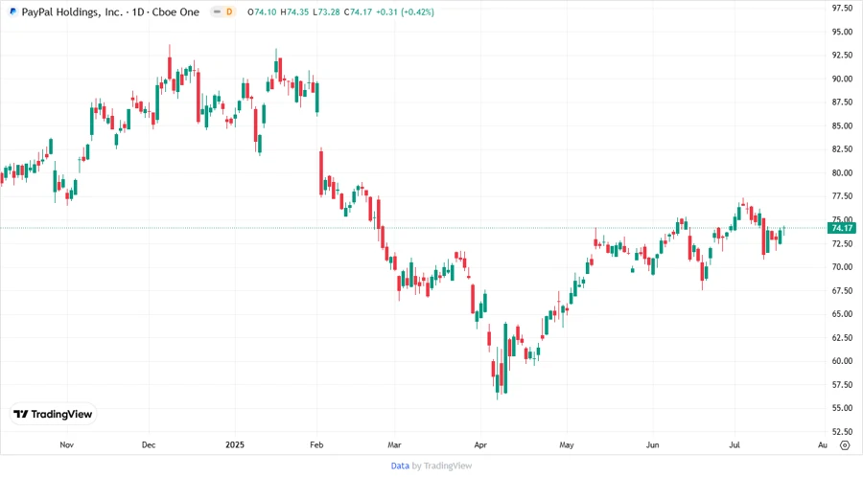Open the 'by TradingView' attribution link
The width and height of the screenshot is (863, 477).
(x=442, y=466)
